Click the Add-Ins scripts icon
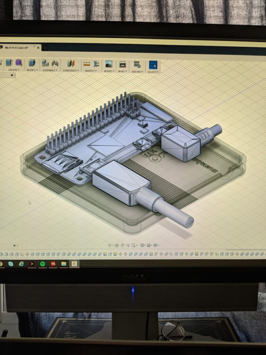This screenshot has height=355, width=266. 137,65
